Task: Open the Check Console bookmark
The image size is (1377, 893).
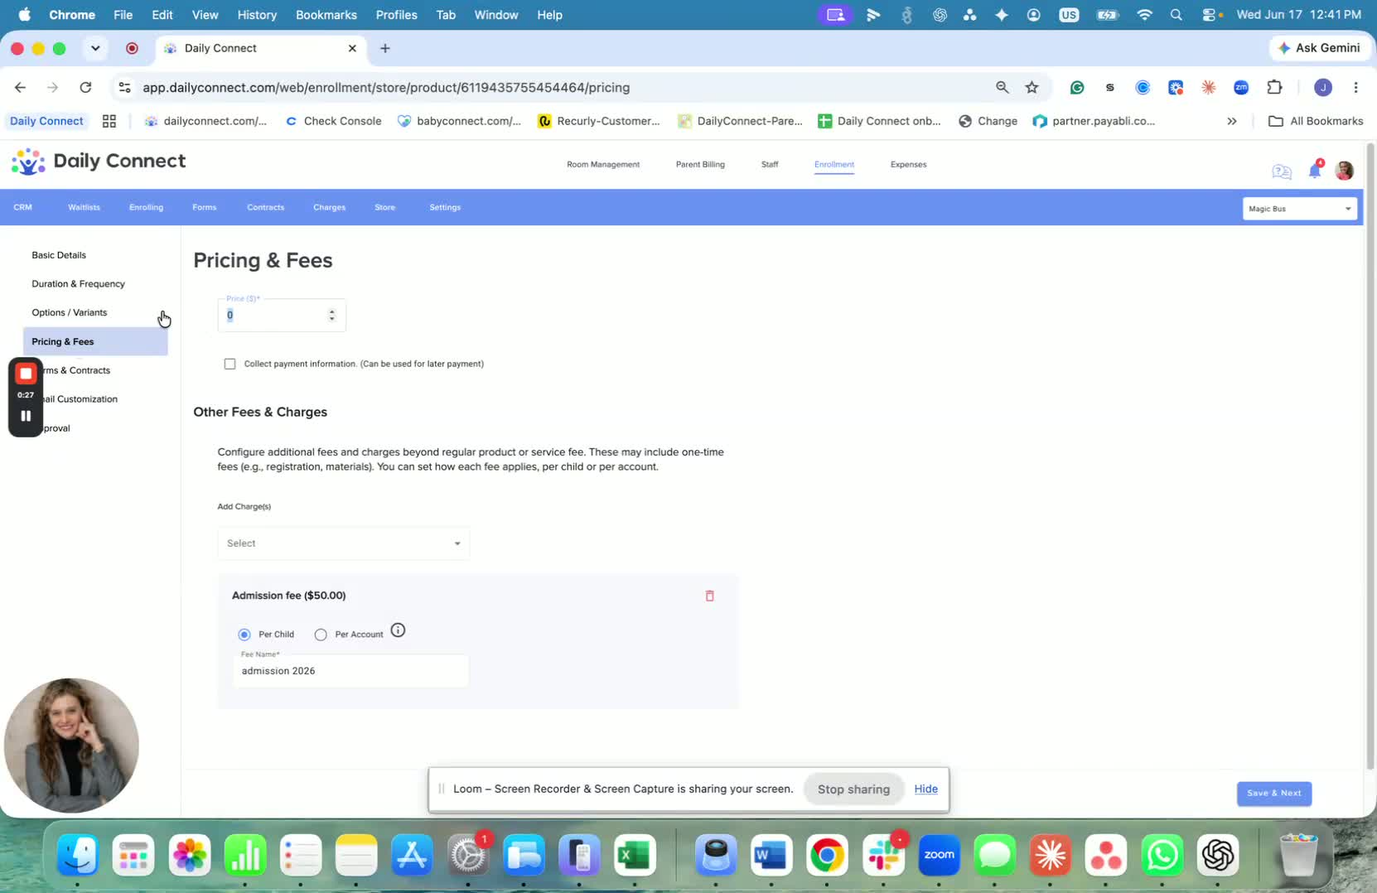Action: pos(333,121)
